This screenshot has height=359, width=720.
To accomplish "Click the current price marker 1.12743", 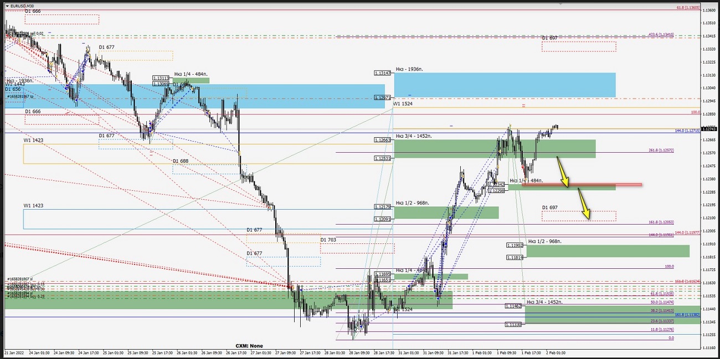I will 709,129.
